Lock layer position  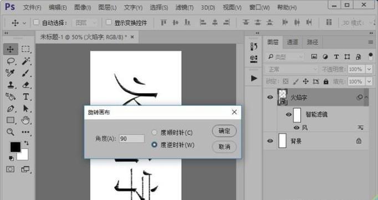pyautogui.click(x=306, y=81)
